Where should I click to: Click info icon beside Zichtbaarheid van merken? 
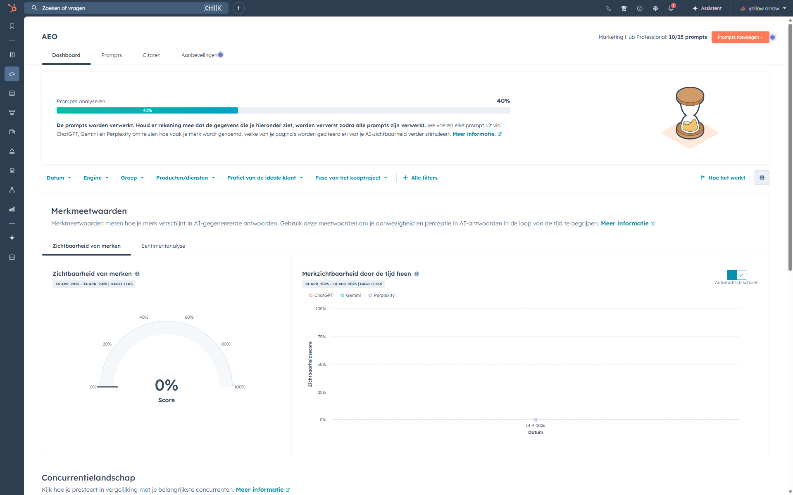tap(137, 274)
